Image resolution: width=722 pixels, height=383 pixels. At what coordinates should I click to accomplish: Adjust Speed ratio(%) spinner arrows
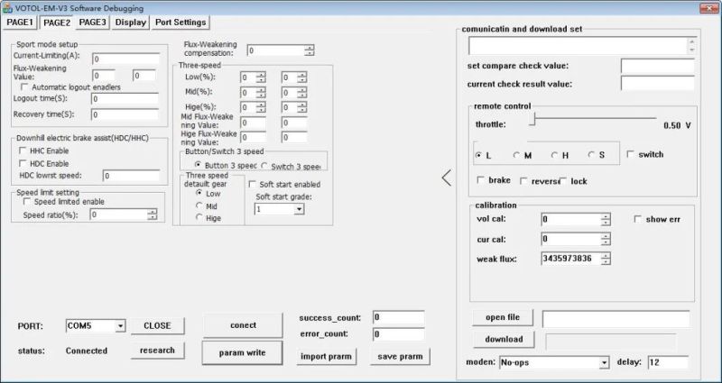[x=152, y=214]
